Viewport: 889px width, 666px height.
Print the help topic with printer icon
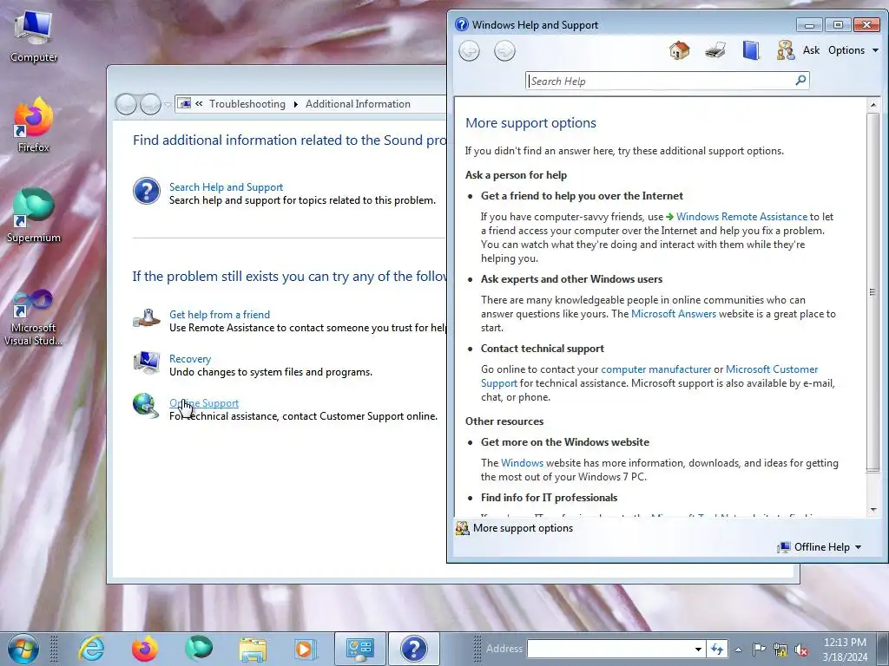pos(715,50)
